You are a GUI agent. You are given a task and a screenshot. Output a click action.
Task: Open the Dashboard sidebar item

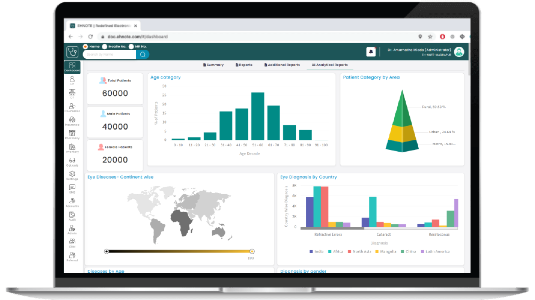(x=72, y=67)
